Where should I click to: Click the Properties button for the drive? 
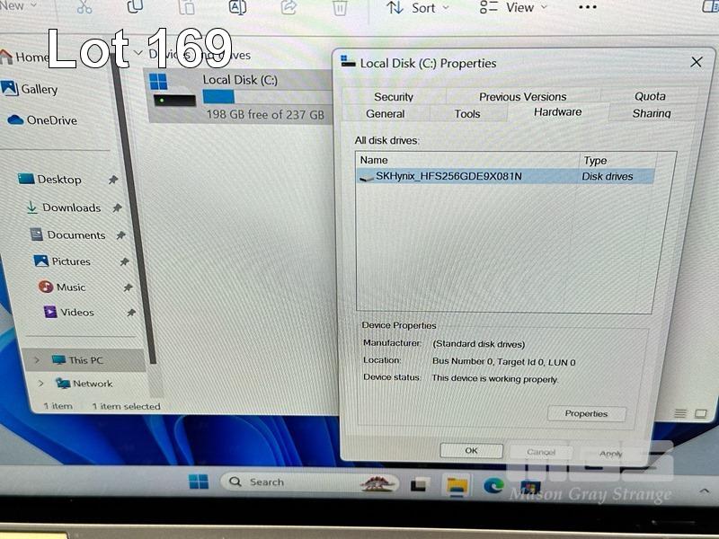click(586, 414)
